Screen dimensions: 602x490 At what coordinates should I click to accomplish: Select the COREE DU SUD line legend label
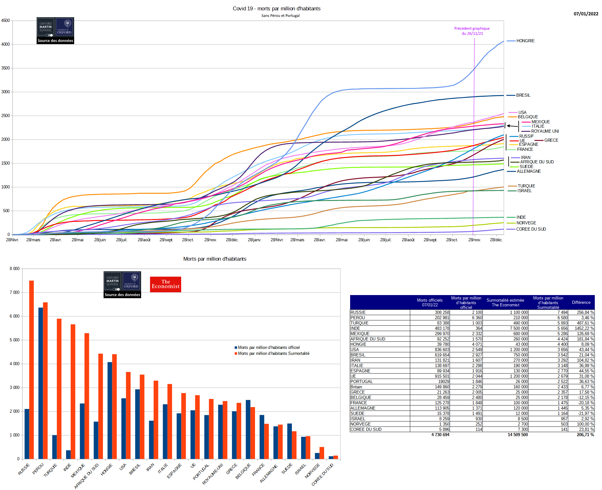tap(531, 229)
